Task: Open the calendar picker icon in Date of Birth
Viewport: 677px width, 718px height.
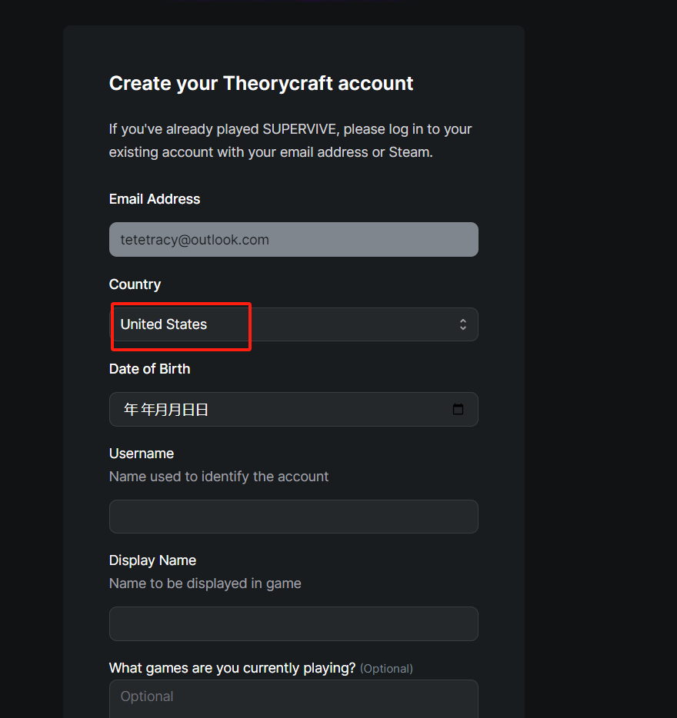Action: (458, 409)
